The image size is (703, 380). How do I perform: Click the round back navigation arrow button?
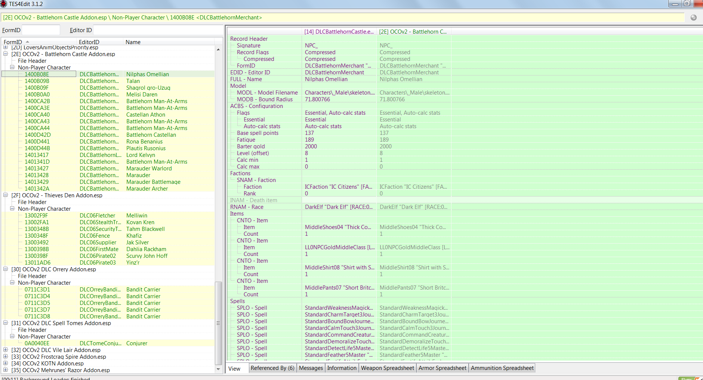pyautogui.click(x=694, y=18)
